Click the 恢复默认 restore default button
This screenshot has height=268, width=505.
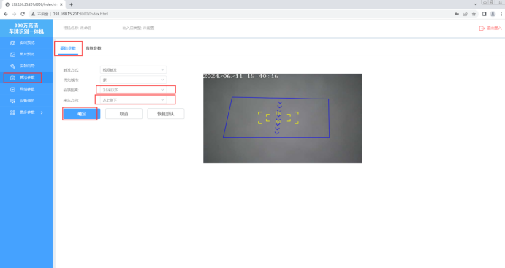[166, 114]
